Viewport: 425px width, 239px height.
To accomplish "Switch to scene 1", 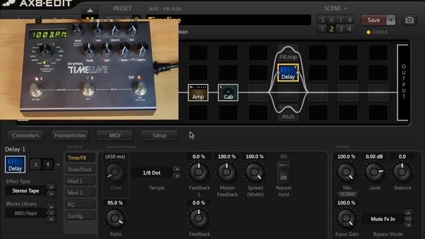I will pos(322,29).
